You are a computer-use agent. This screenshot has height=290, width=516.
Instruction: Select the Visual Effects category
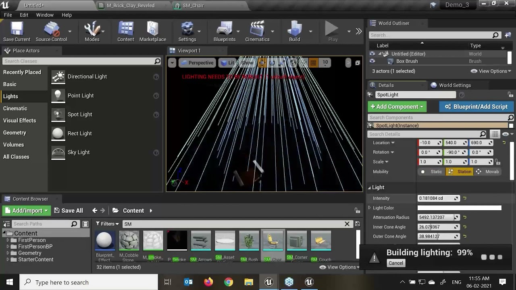click(x=19, y=120)
